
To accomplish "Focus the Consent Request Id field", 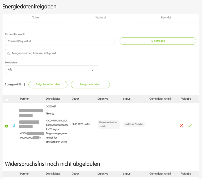I will coord(60,42).
